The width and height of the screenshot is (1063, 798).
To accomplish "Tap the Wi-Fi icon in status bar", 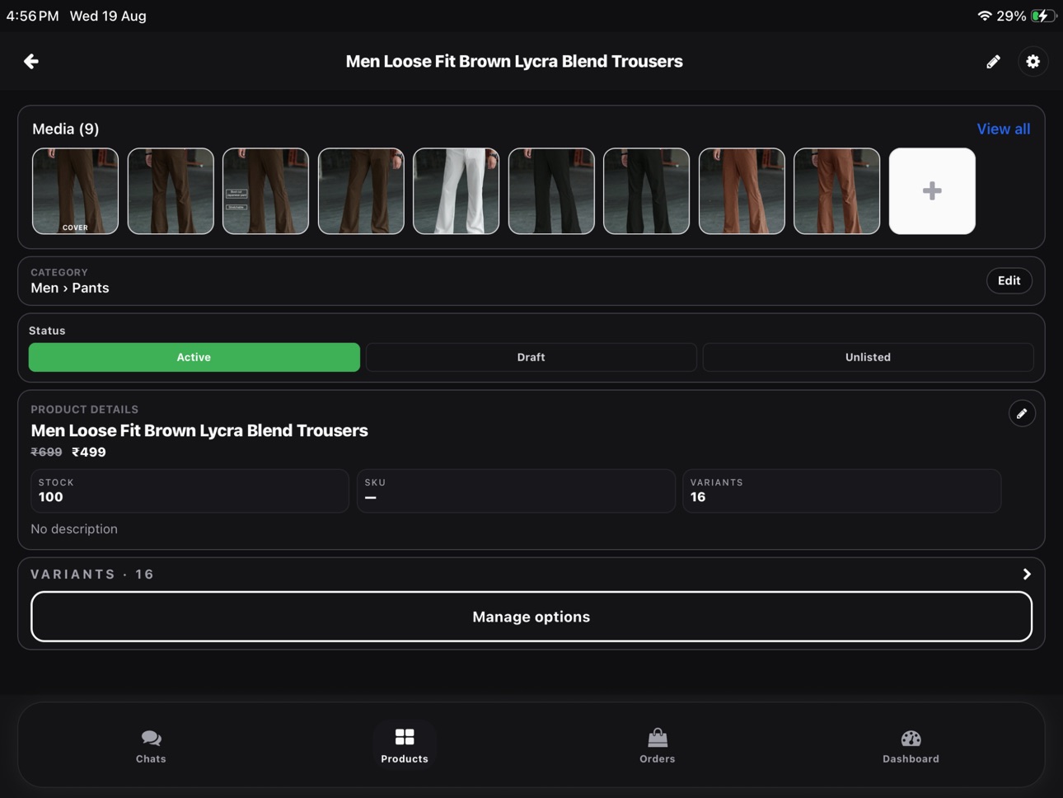I will (984, 16).
